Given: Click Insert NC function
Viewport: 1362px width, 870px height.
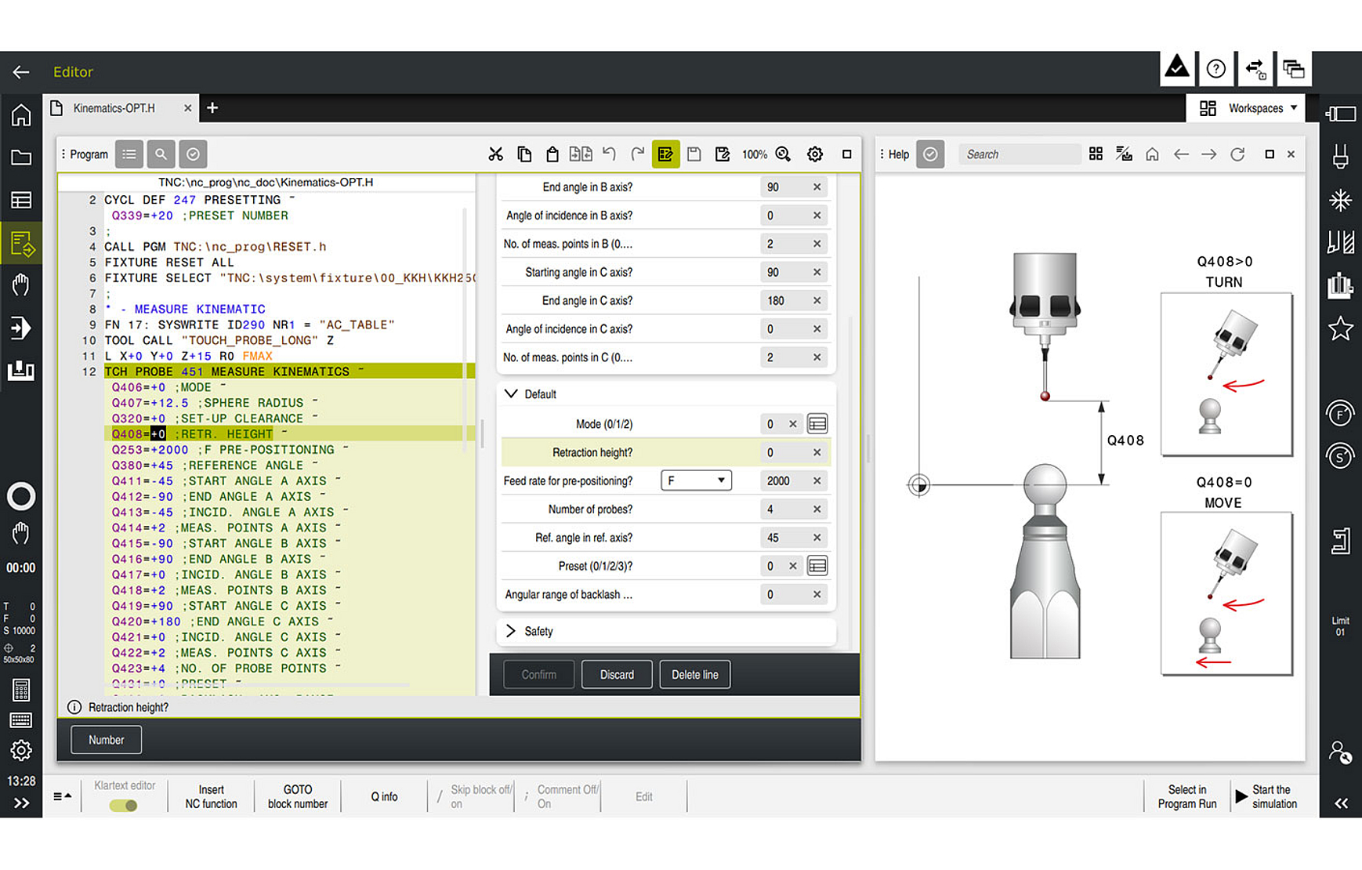Looking at the screenshot, I should (211, 796).
